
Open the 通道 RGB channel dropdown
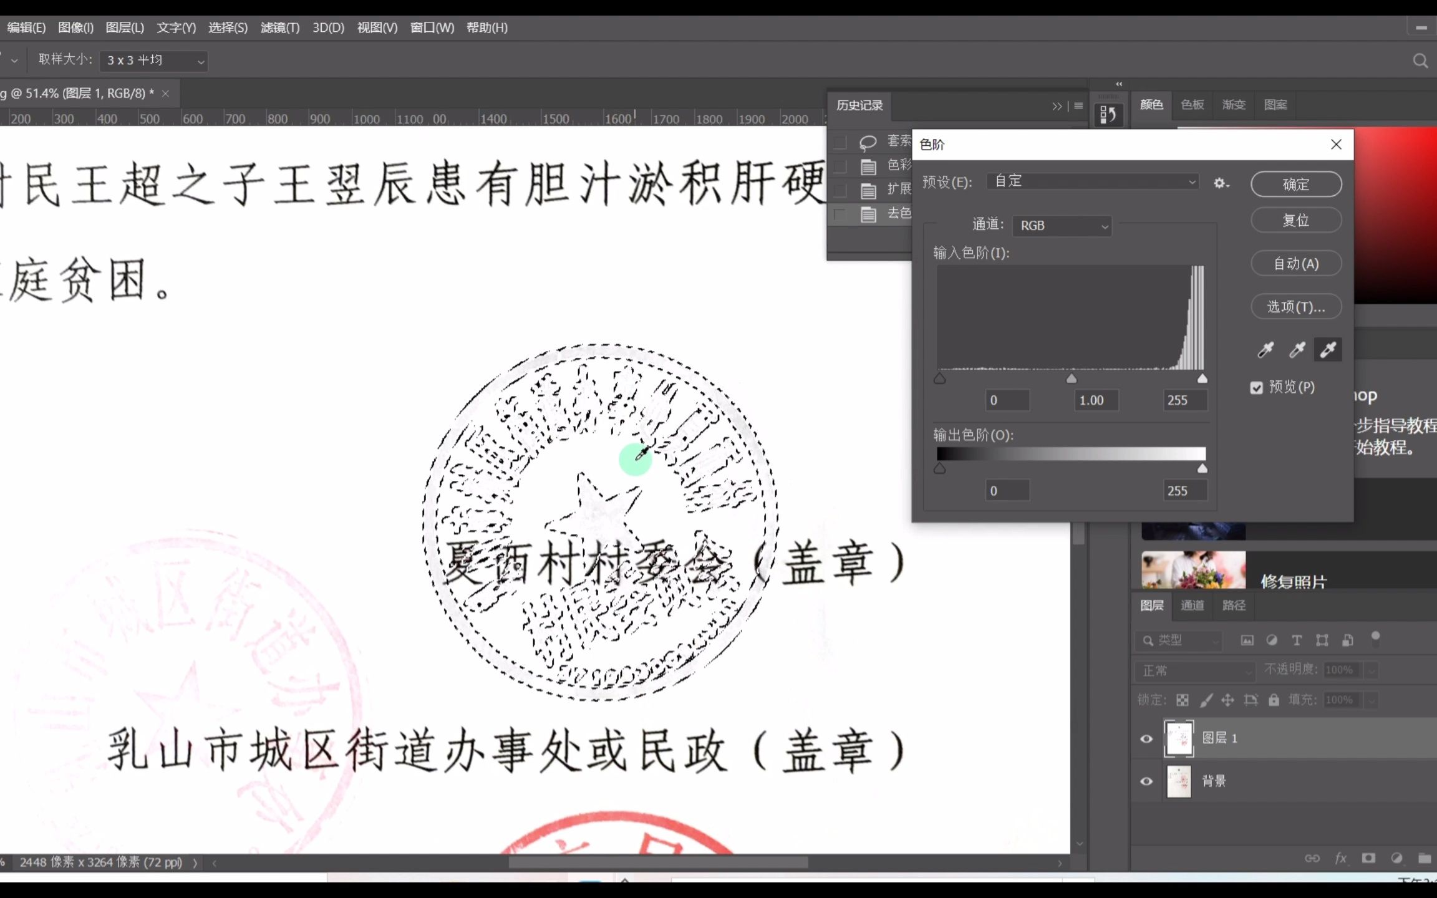coord(1062,226)
